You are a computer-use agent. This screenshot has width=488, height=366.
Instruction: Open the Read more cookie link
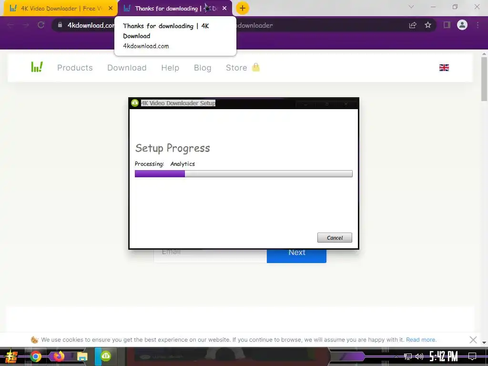click(421, 339)
